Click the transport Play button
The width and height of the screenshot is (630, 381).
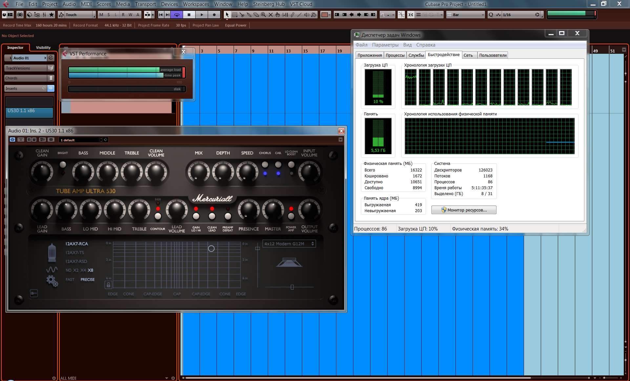pyautogui.click(x=202, y=15)
